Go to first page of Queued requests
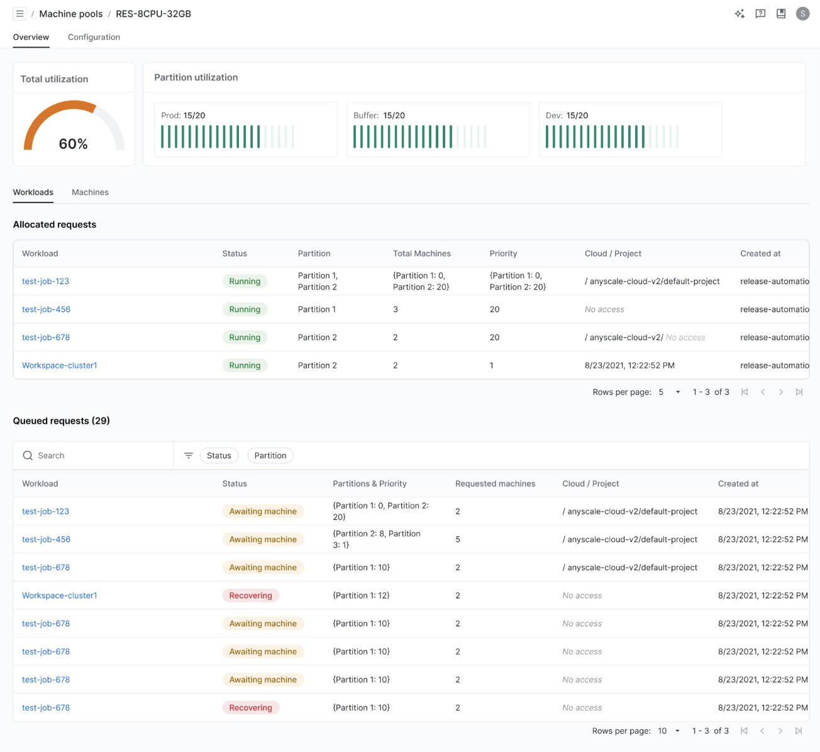This screenshot has height=752, width=820. [744, 731]
